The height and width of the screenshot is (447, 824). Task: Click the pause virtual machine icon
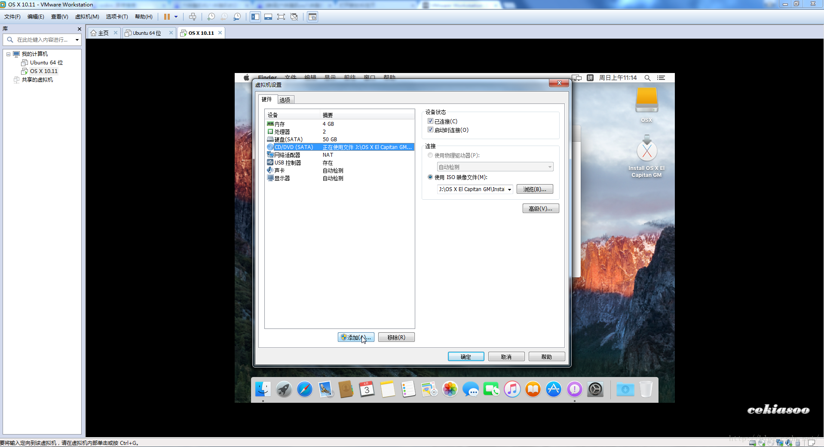(167, 17)
